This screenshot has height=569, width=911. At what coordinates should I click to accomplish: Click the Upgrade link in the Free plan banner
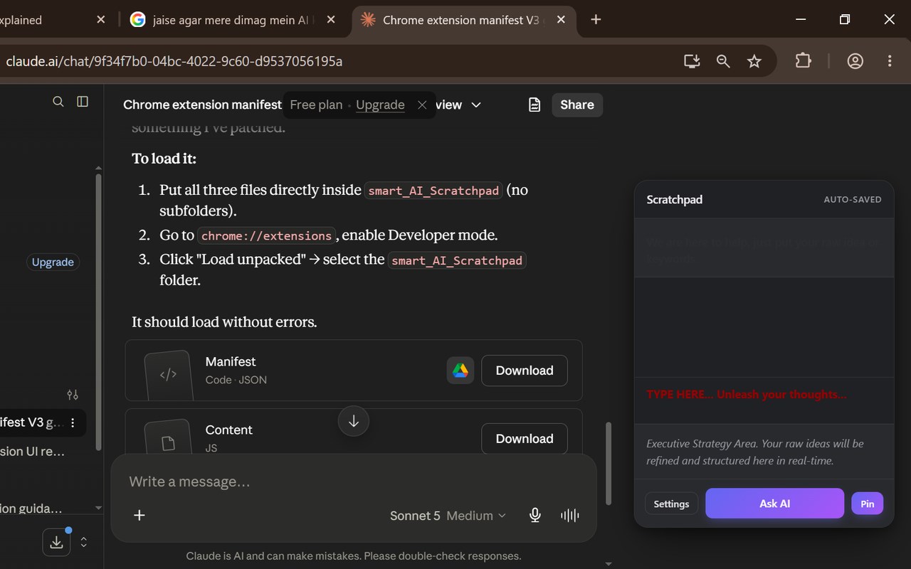[x=380, y=105]
